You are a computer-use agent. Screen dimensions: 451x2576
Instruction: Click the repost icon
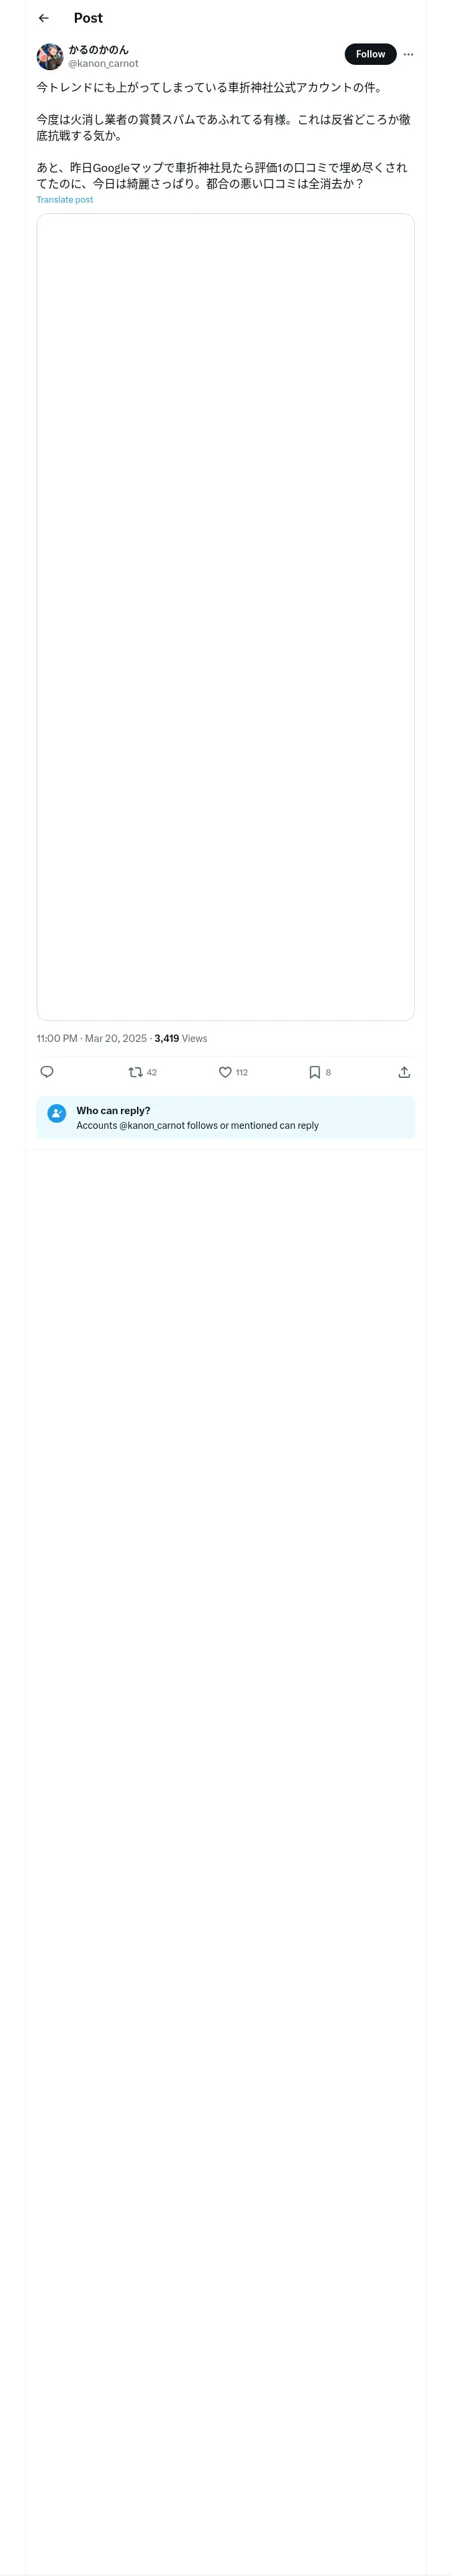point(136,1072)
